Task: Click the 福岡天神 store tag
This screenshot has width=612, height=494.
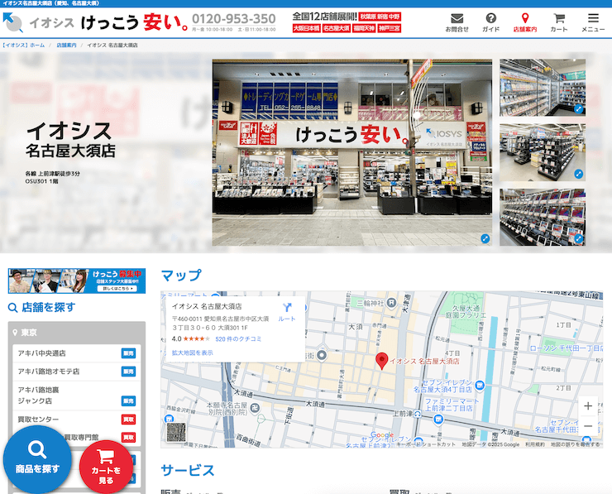Action: pyautogui.click(x=364, y=28)
